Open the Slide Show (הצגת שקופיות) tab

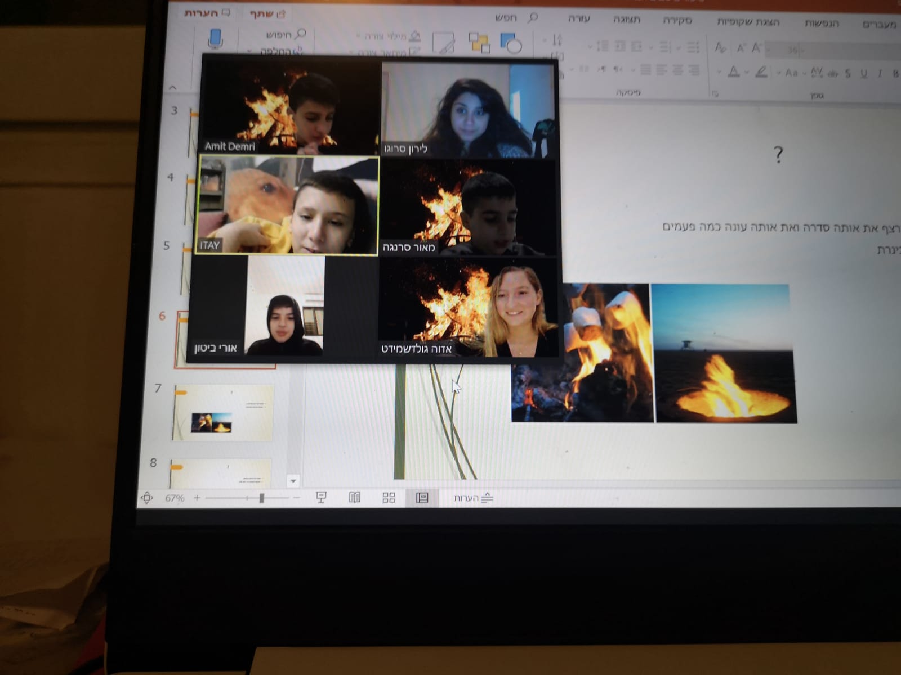(x=748, y=22)
